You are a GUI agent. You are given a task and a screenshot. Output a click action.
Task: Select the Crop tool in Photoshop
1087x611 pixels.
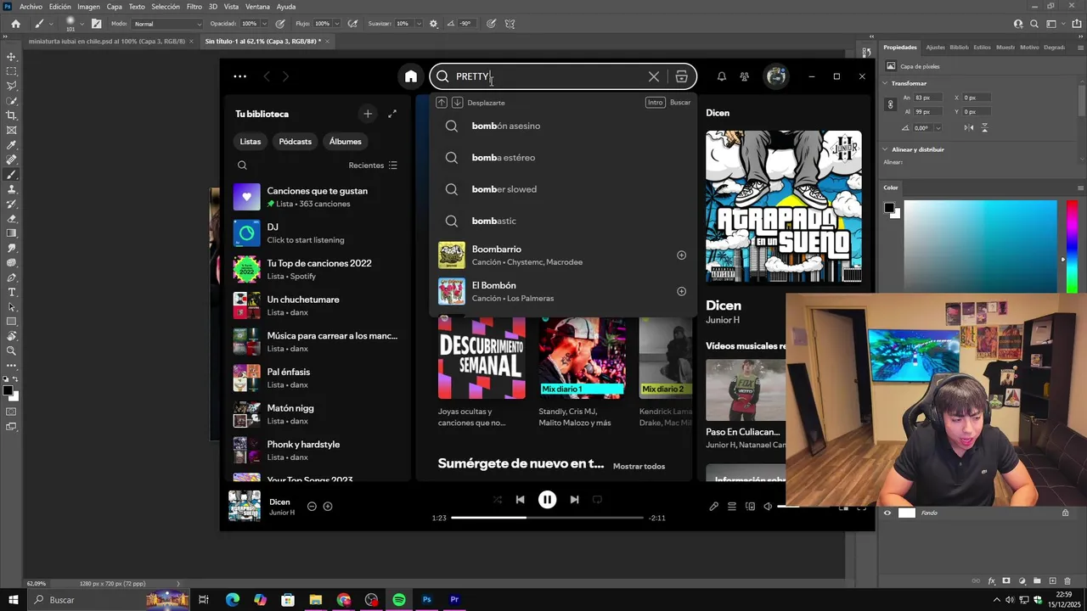(11, 115)
